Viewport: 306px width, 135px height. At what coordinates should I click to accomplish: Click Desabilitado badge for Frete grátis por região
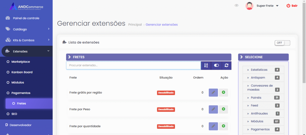[166, 93]
